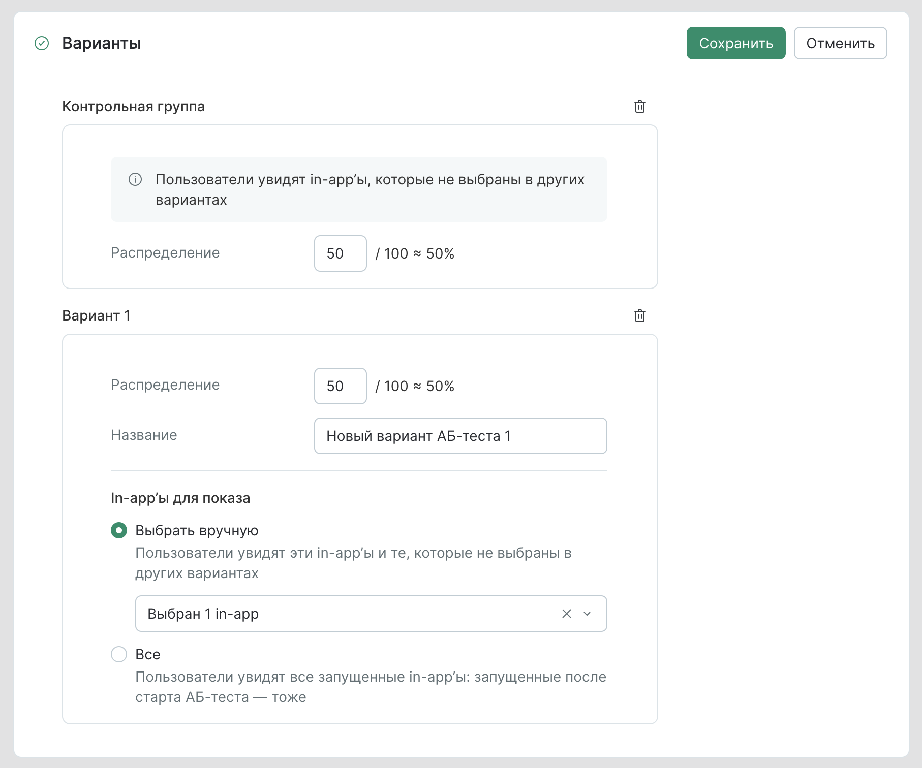Click the Название label
Viewport: 922px width, 768px height.
click(144, 435)
